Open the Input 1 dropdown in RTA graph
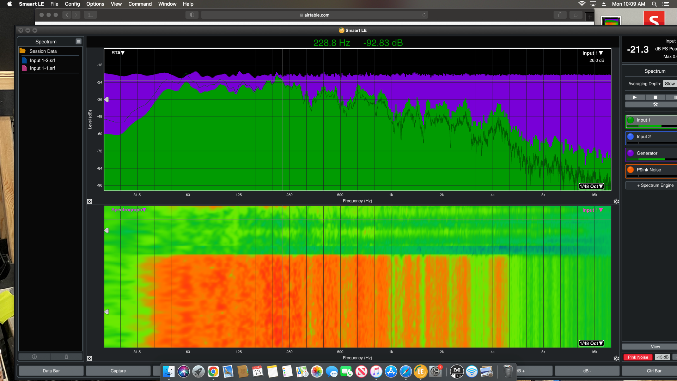This screenshot has height=381, width=677. (592, 53)
